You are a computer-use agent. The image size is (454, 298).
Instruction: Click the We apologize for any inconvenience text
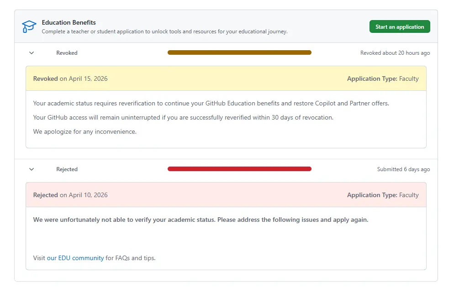(x=85, y=131)
